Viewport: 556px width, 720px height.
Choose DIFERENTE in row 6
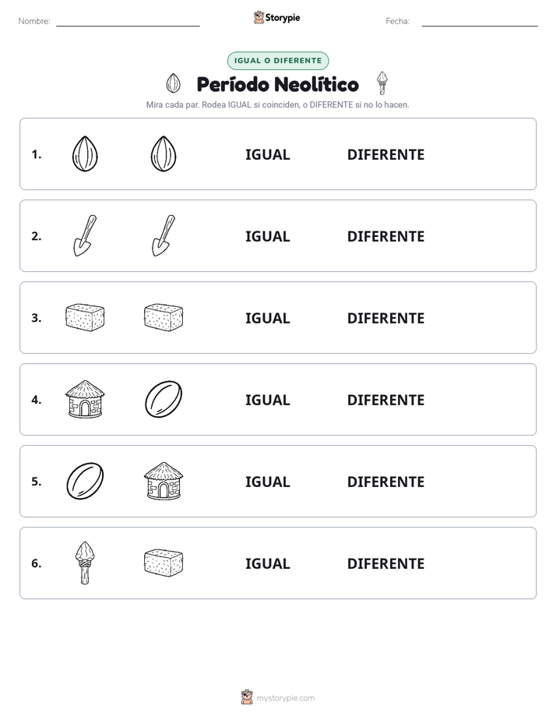pos(385,563)
